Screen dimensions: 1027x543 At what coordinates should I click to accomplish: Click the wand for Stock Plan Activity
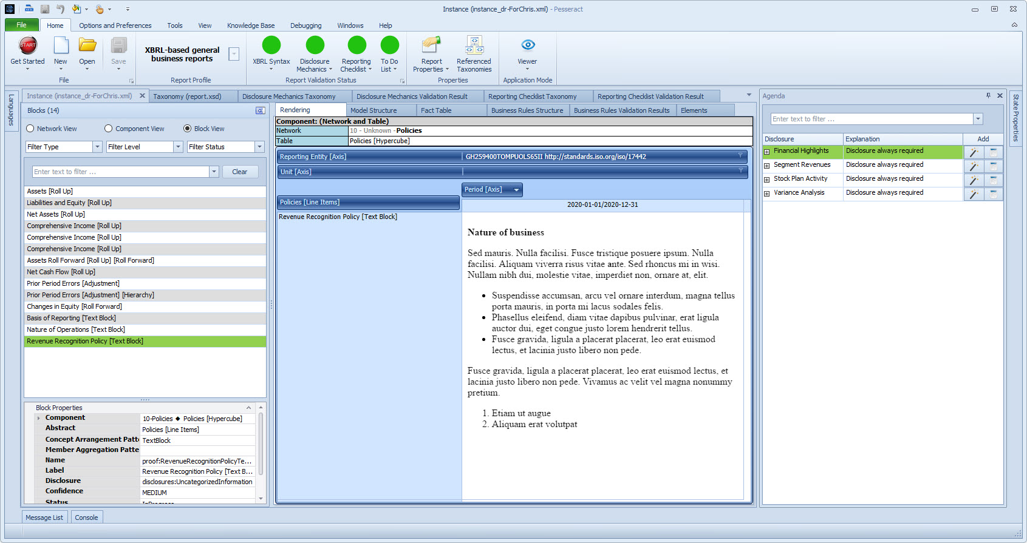(x=974, y=180)
